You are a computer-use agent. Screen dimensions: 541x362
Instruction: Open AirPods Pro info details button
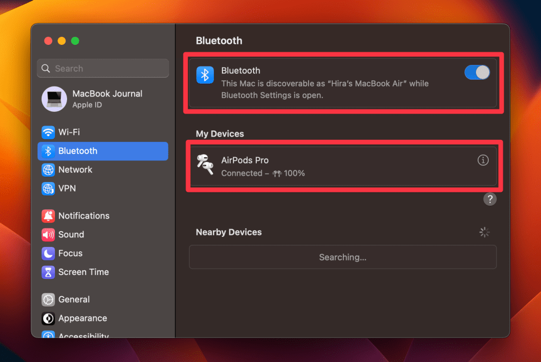click(x=483, y=160)
